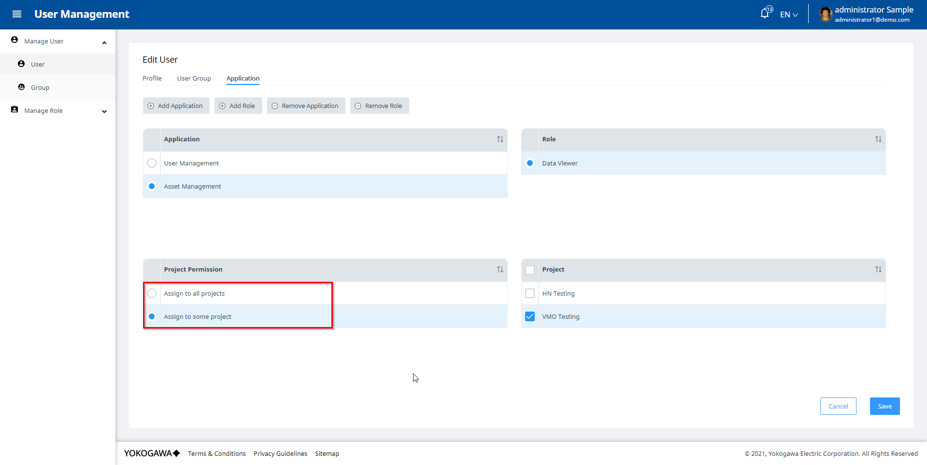Viewport: 927px width, 465px height.
Task: Select the User Management application radio
Action: point(152,163)
